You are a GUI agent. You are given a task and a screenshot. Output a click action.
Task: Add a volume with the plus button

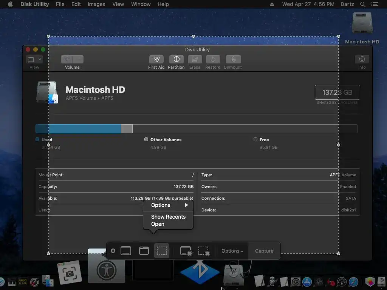tap(67, 59)
